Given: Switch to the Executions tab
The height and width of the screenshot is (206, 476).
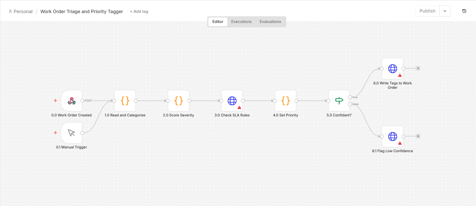Looking at the screenshot, I should (x=241, y=22).
